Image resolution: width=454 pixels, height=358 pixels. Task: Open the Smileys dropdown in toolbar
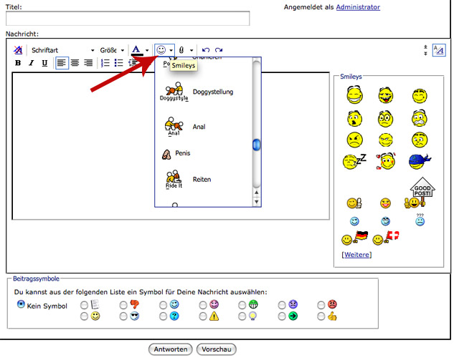[x=171, y=50]
